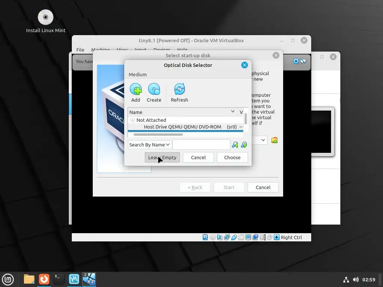This screenshot has height=287, width=383.
Task: Click the notification hide message icon
Action: coord(303,61)
